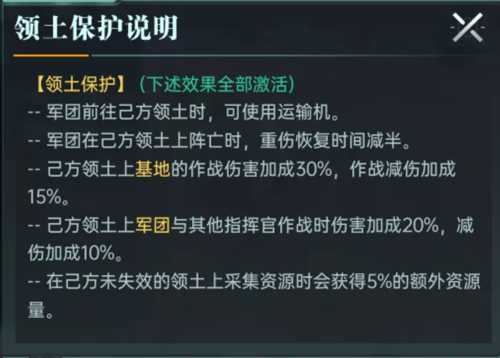This screenshot has height=358, width=500.
Task: Click the dash bullet before 己方领土上基地
Action: 34,169
